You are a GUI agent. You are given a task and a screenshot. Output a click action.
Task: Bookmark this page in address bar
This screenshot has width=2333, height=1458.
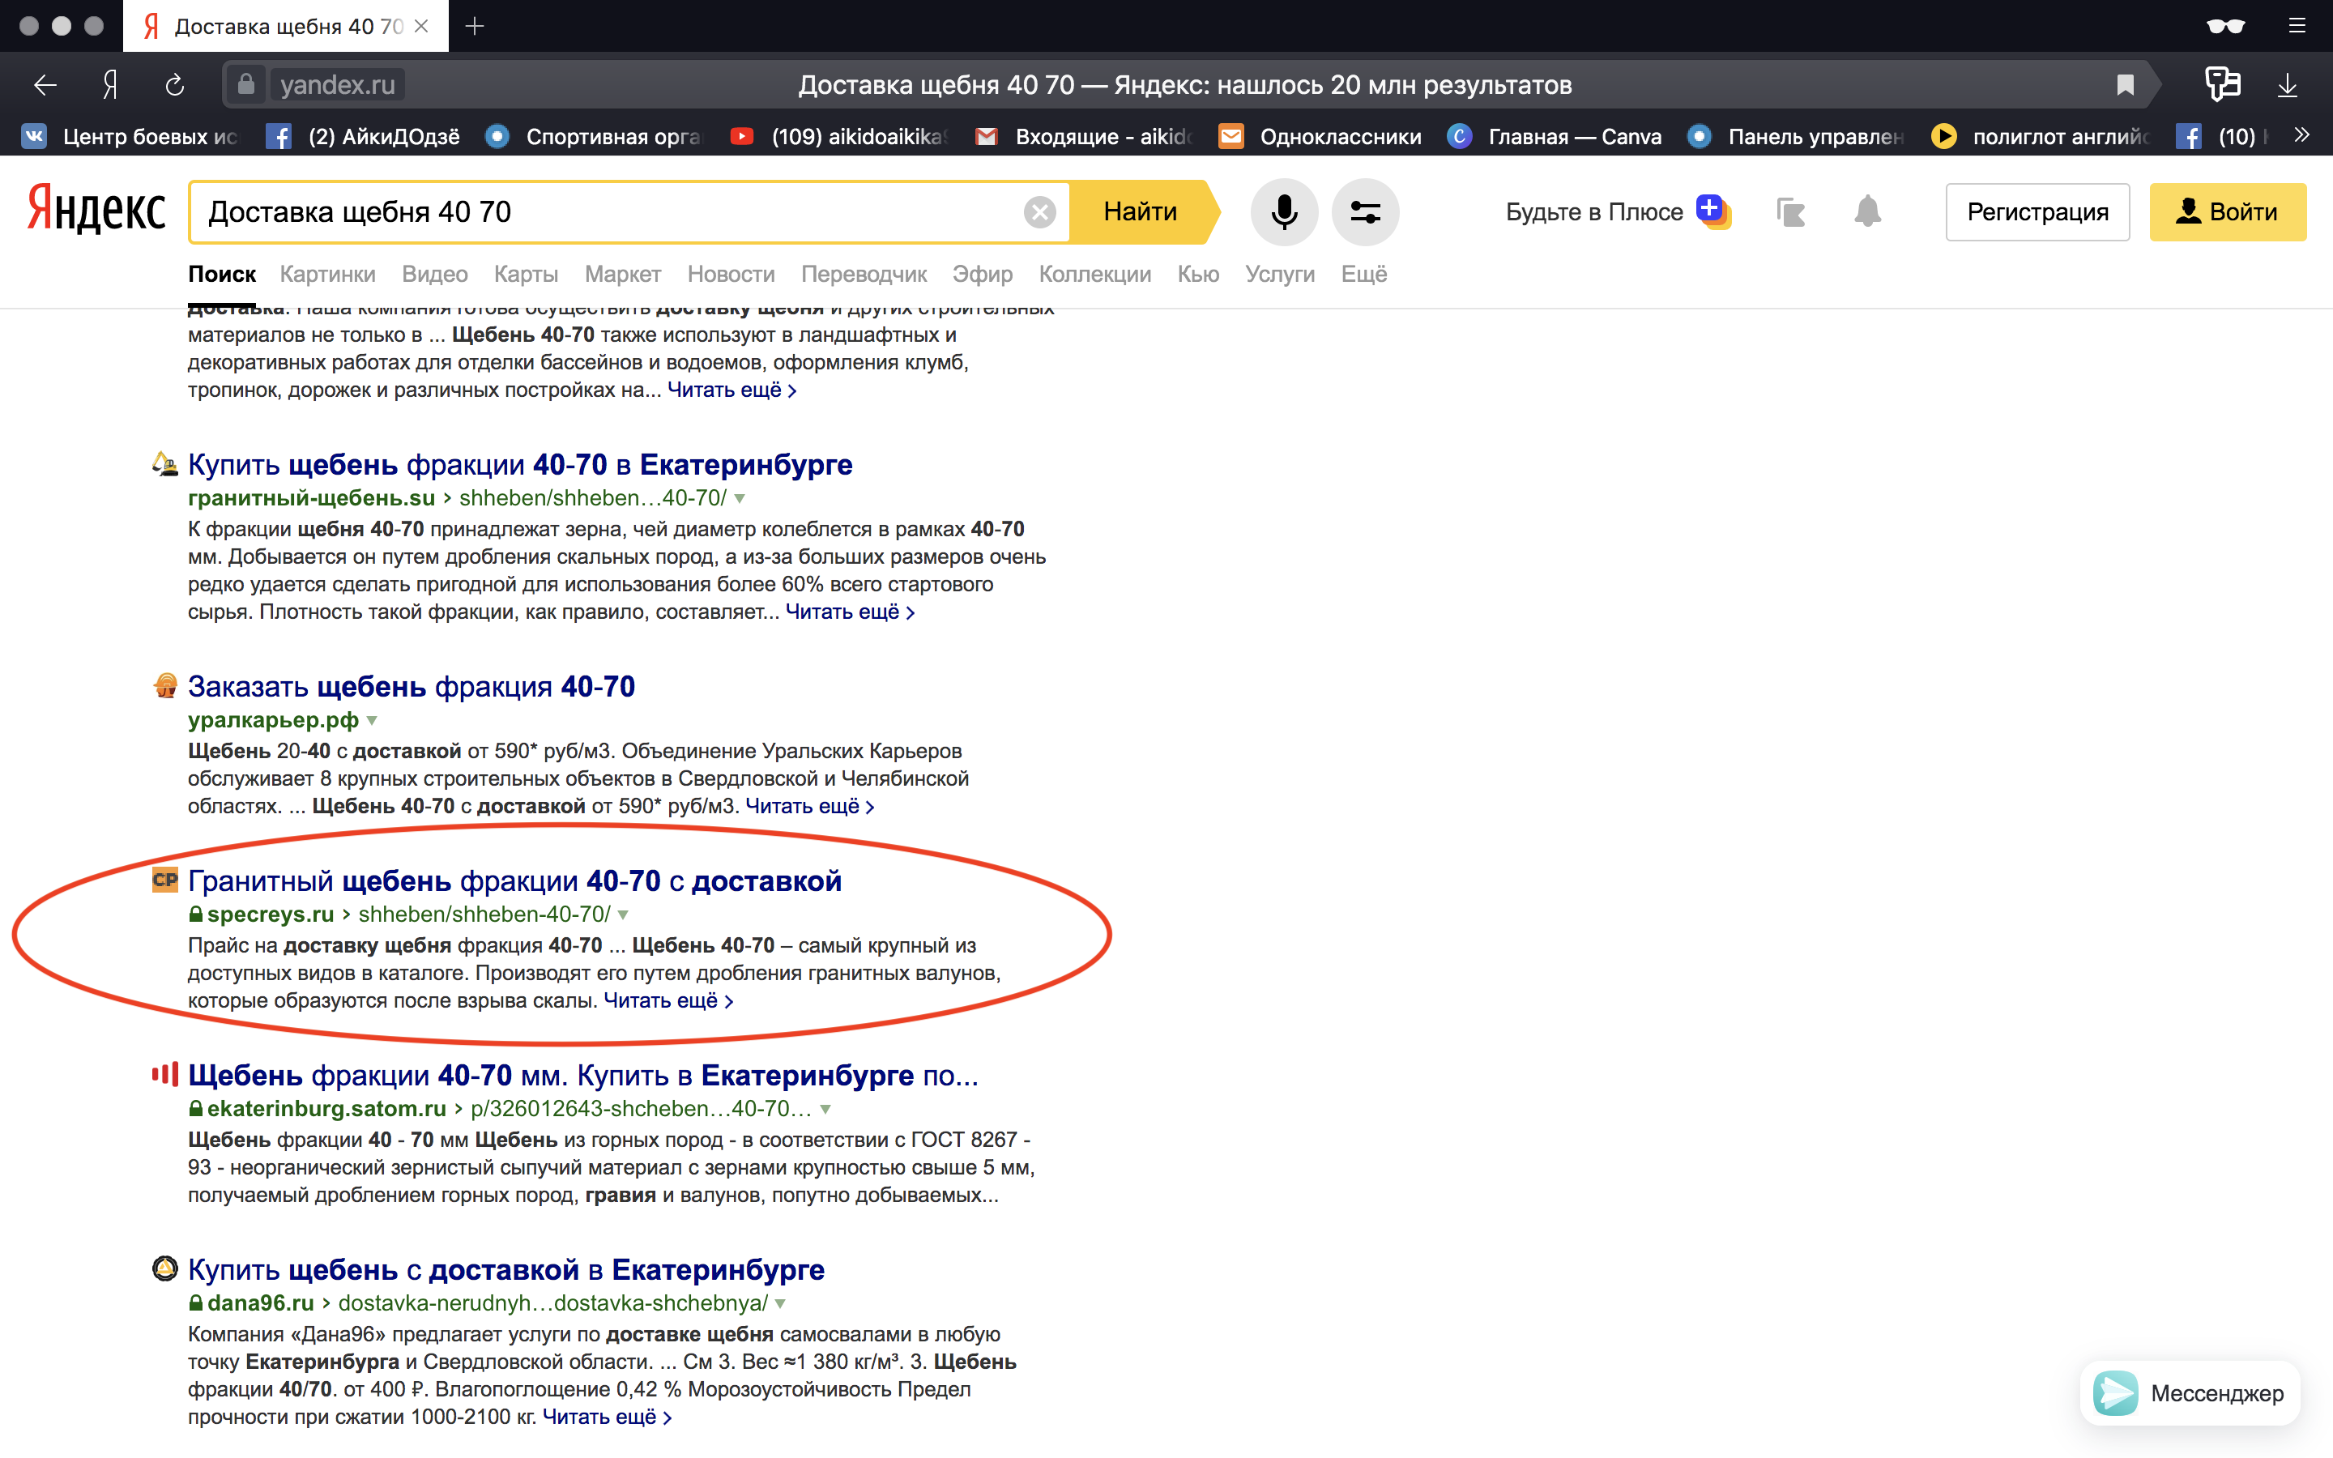click(2125, 85)
